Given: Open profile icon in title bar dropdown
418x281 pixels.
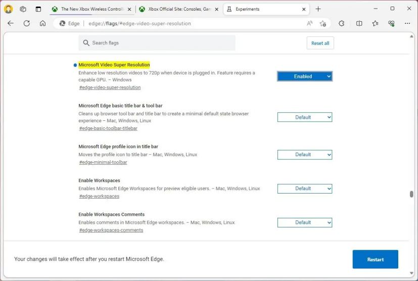Looking at the screenshot, I should (x=305, y=155).
